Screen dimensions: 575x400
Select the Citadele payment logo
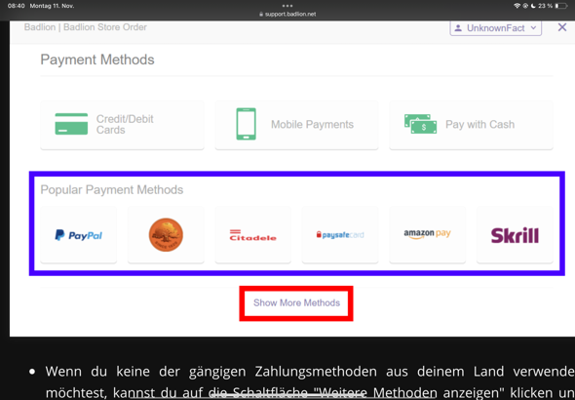tap(252, 235)
